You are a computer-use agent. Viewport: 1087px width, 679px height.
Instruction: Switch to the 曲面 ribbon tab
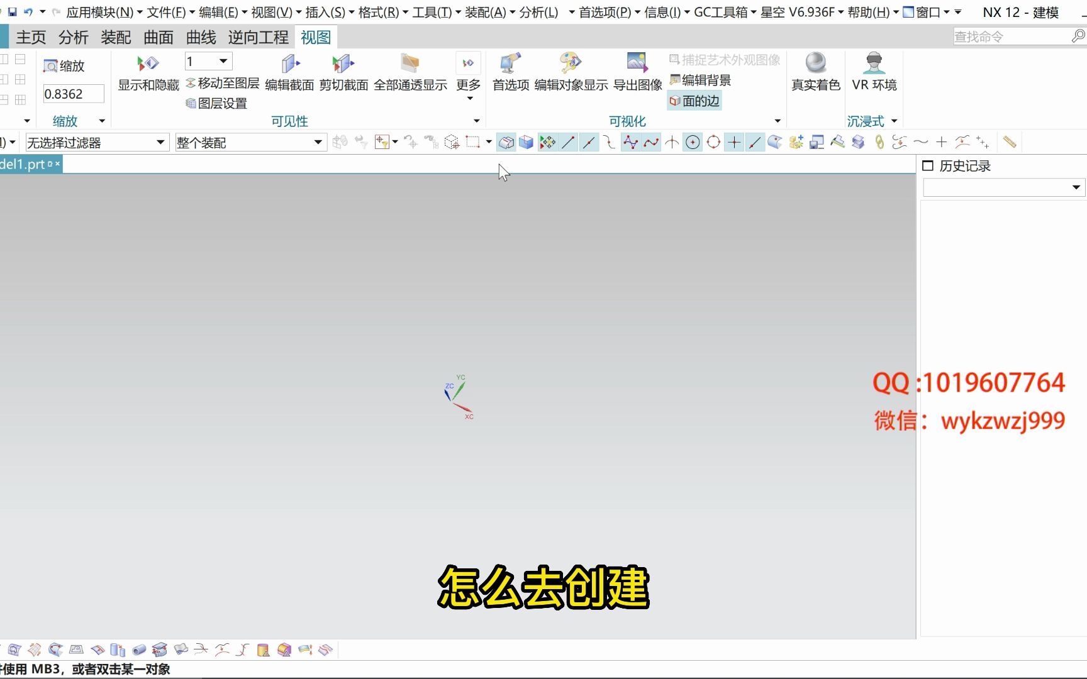coord(157,37)
